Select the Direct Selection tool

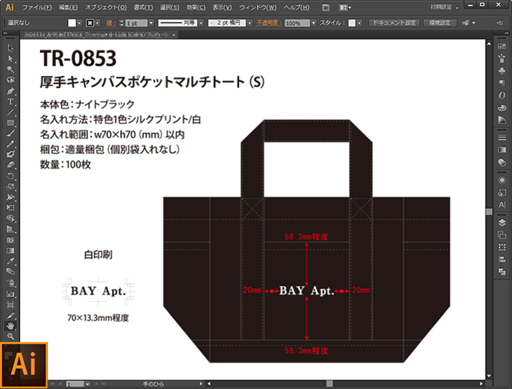pyautogui.click(x=10, y=58)
